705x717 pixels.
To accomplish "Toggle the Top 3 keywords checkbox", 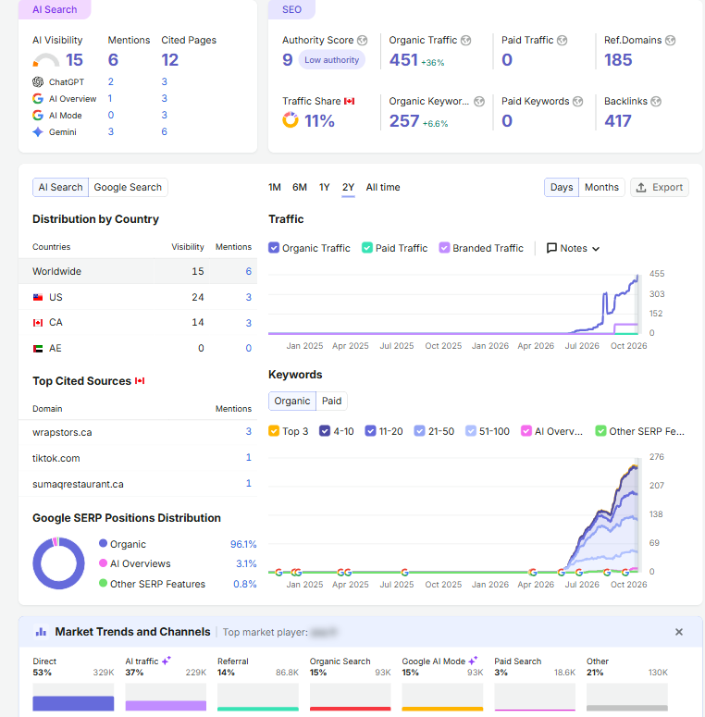I will point(274,431).
